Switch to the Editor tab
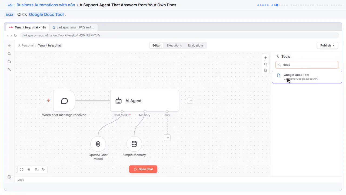Image resolution: width=346 pixels, height=195 pixels. (157, 45)
